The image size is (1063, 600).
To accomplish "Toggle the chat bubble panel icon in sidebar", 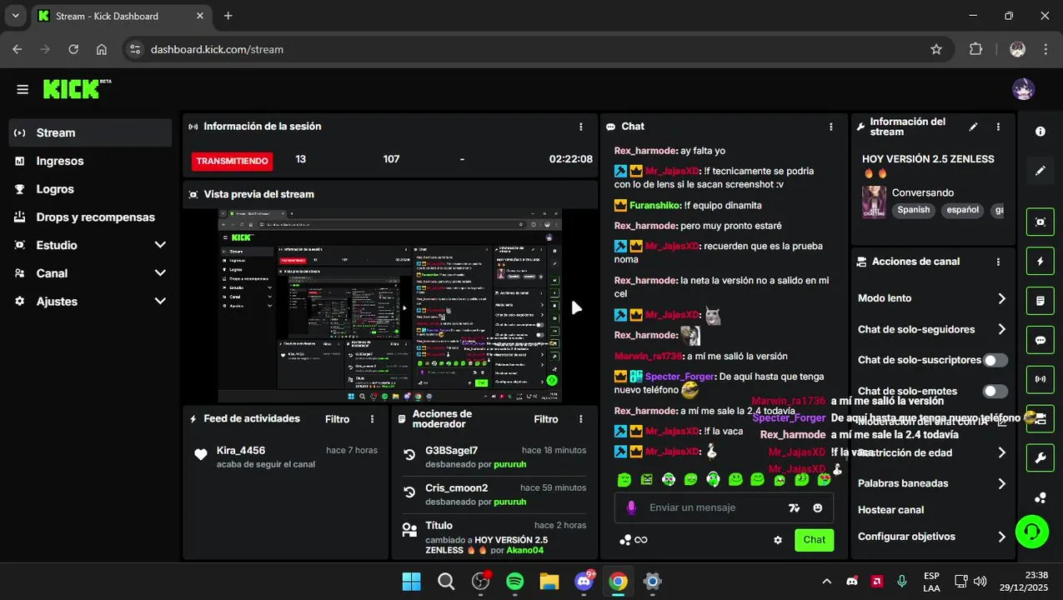I will (1040, 340).
